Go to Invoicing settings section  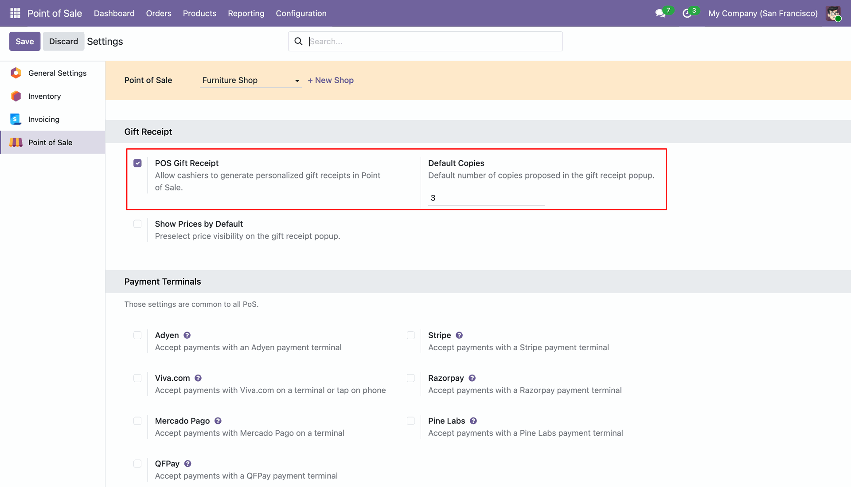click(53, 119)
